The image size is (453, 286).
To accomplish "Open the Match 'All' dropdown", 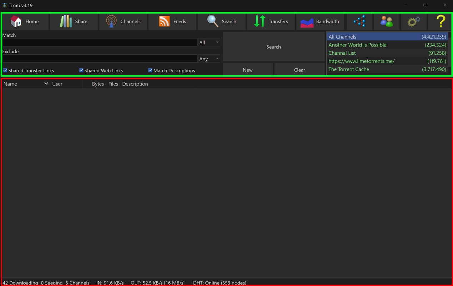I will point(209,43).
